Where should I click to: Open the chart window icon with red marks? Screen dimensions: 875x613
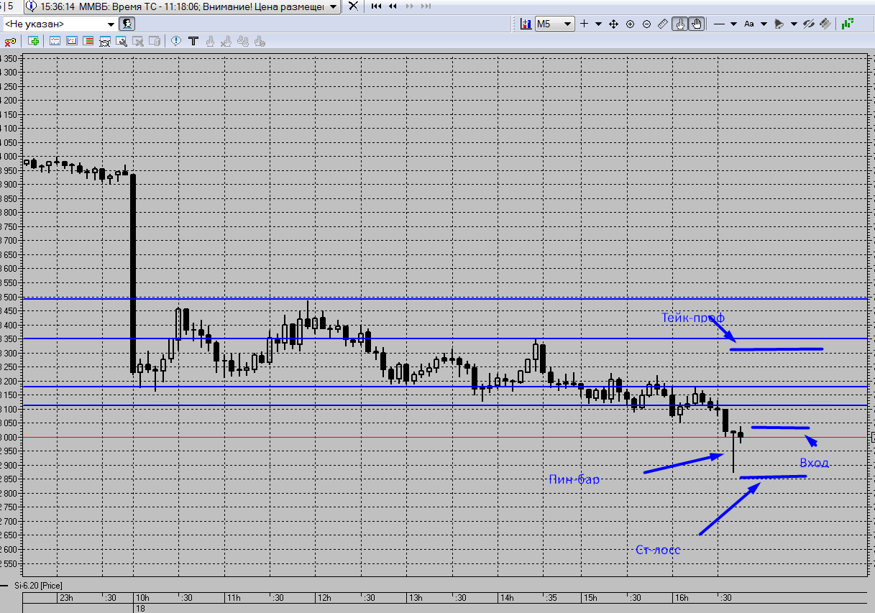coord(71,41)
